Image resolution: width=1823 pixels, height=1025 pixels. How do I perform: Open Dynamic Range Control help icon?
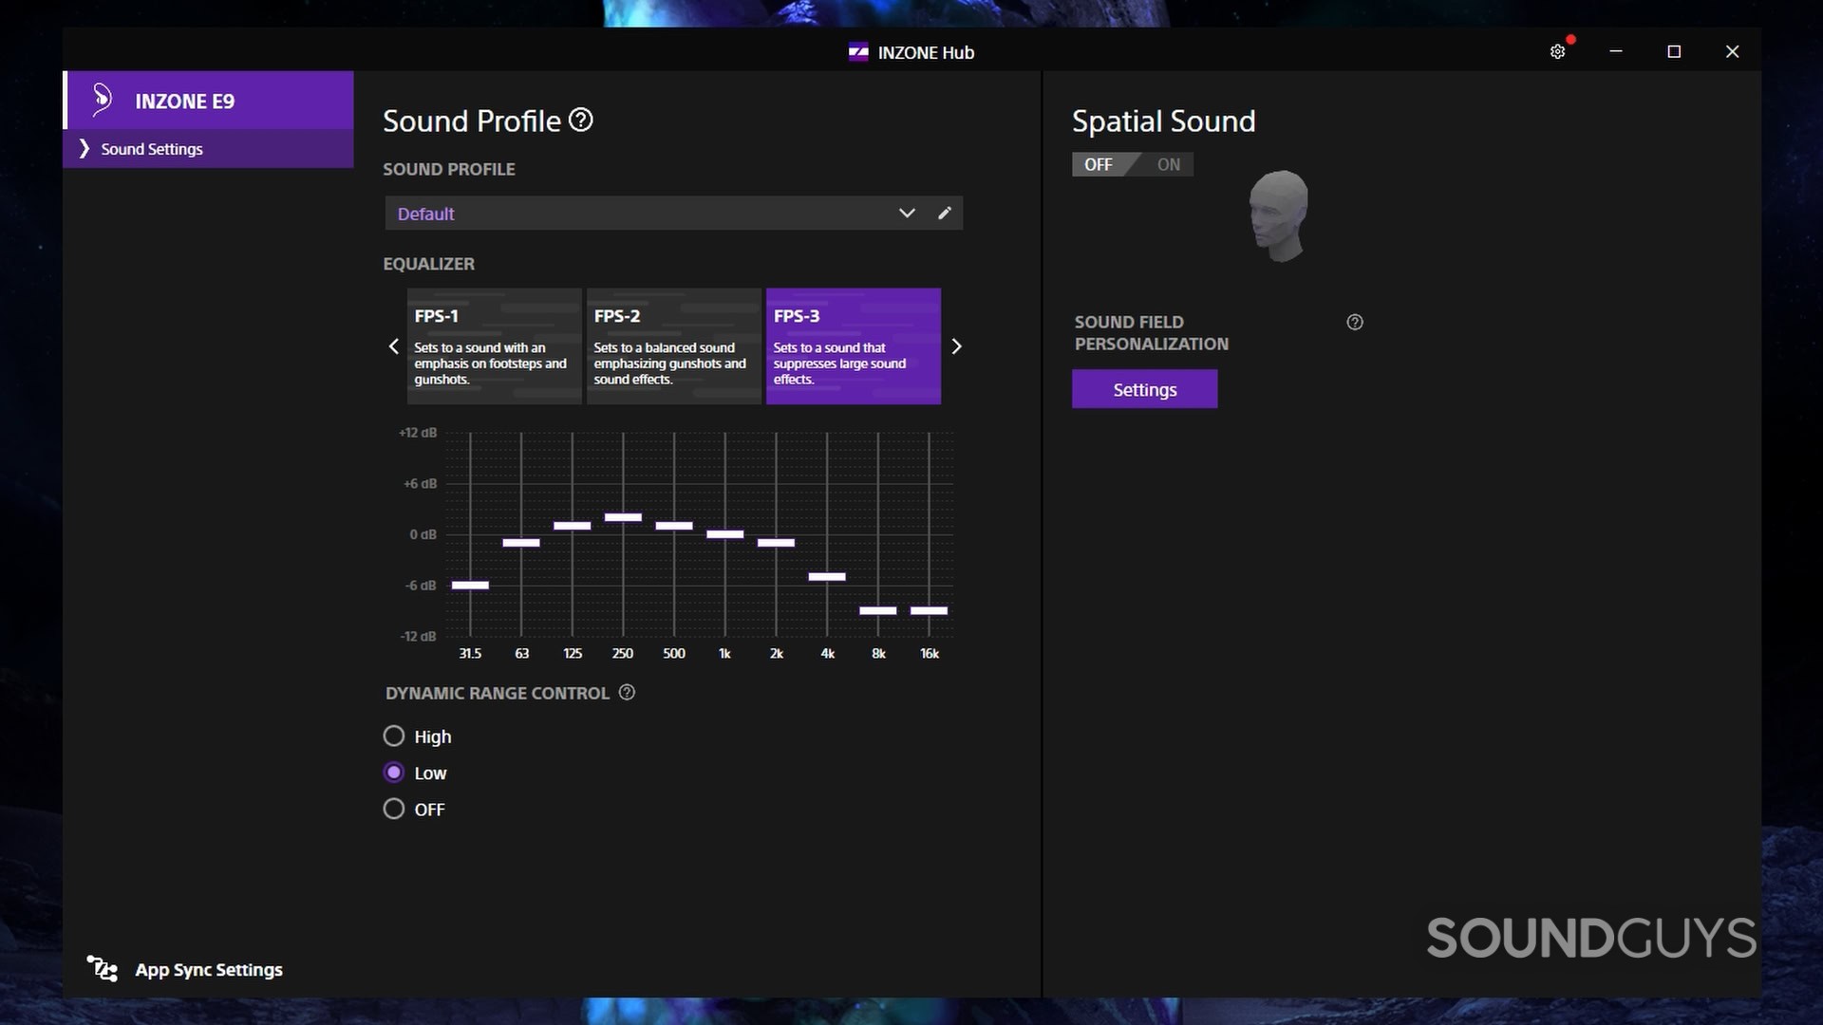pos(627,693)
